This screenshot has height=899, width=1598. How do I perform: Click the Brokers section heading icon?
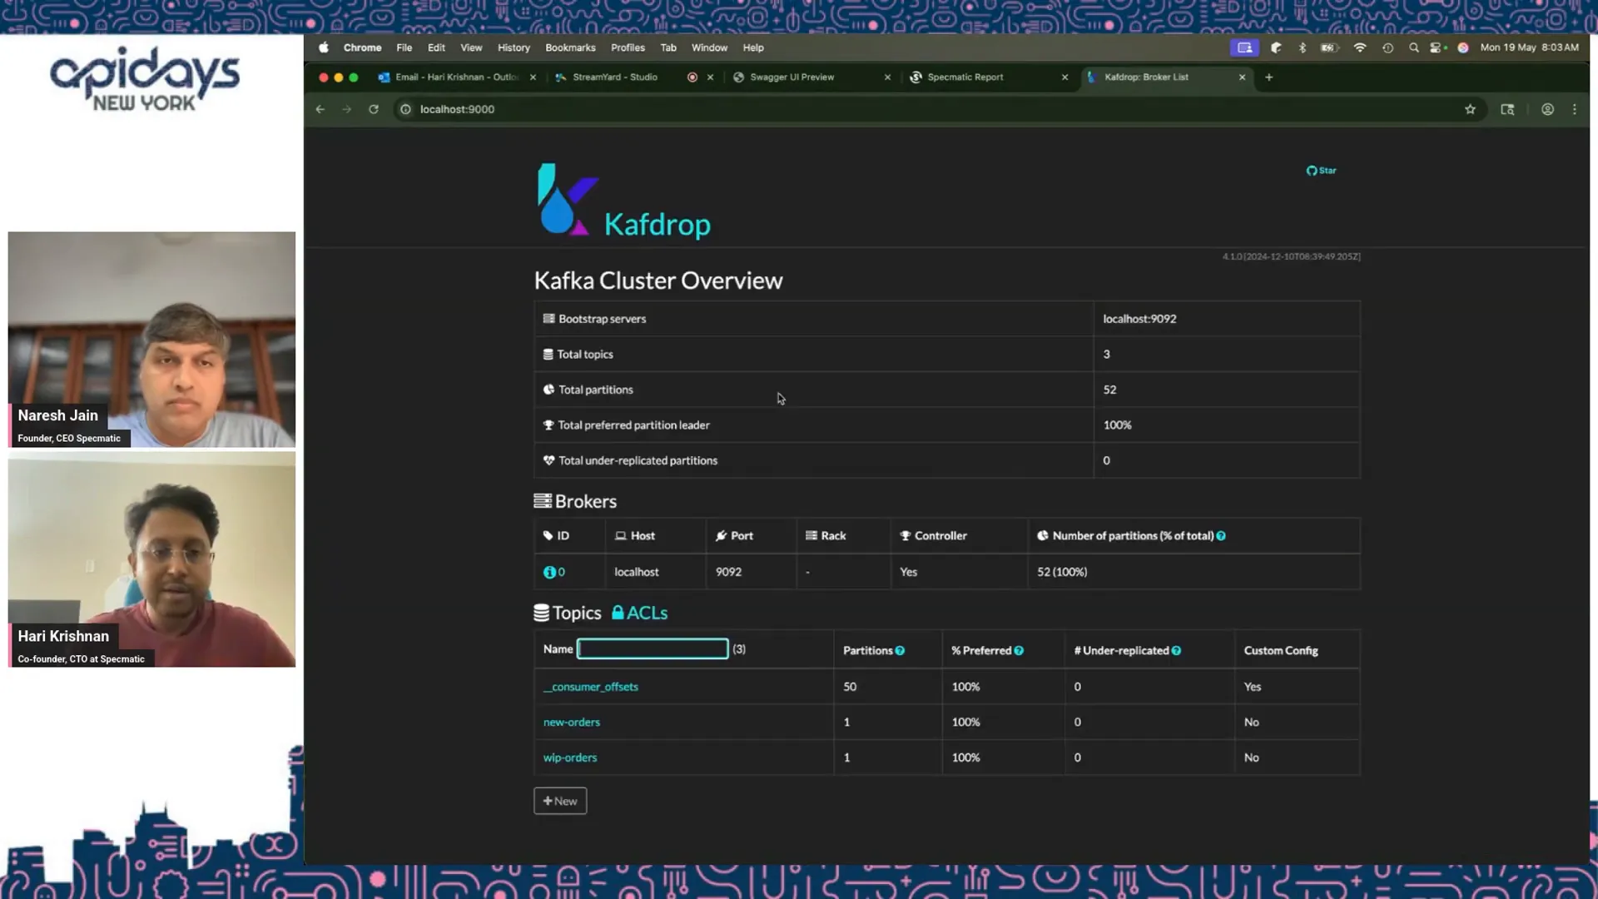pyautogui.click(x=543, y=501)
